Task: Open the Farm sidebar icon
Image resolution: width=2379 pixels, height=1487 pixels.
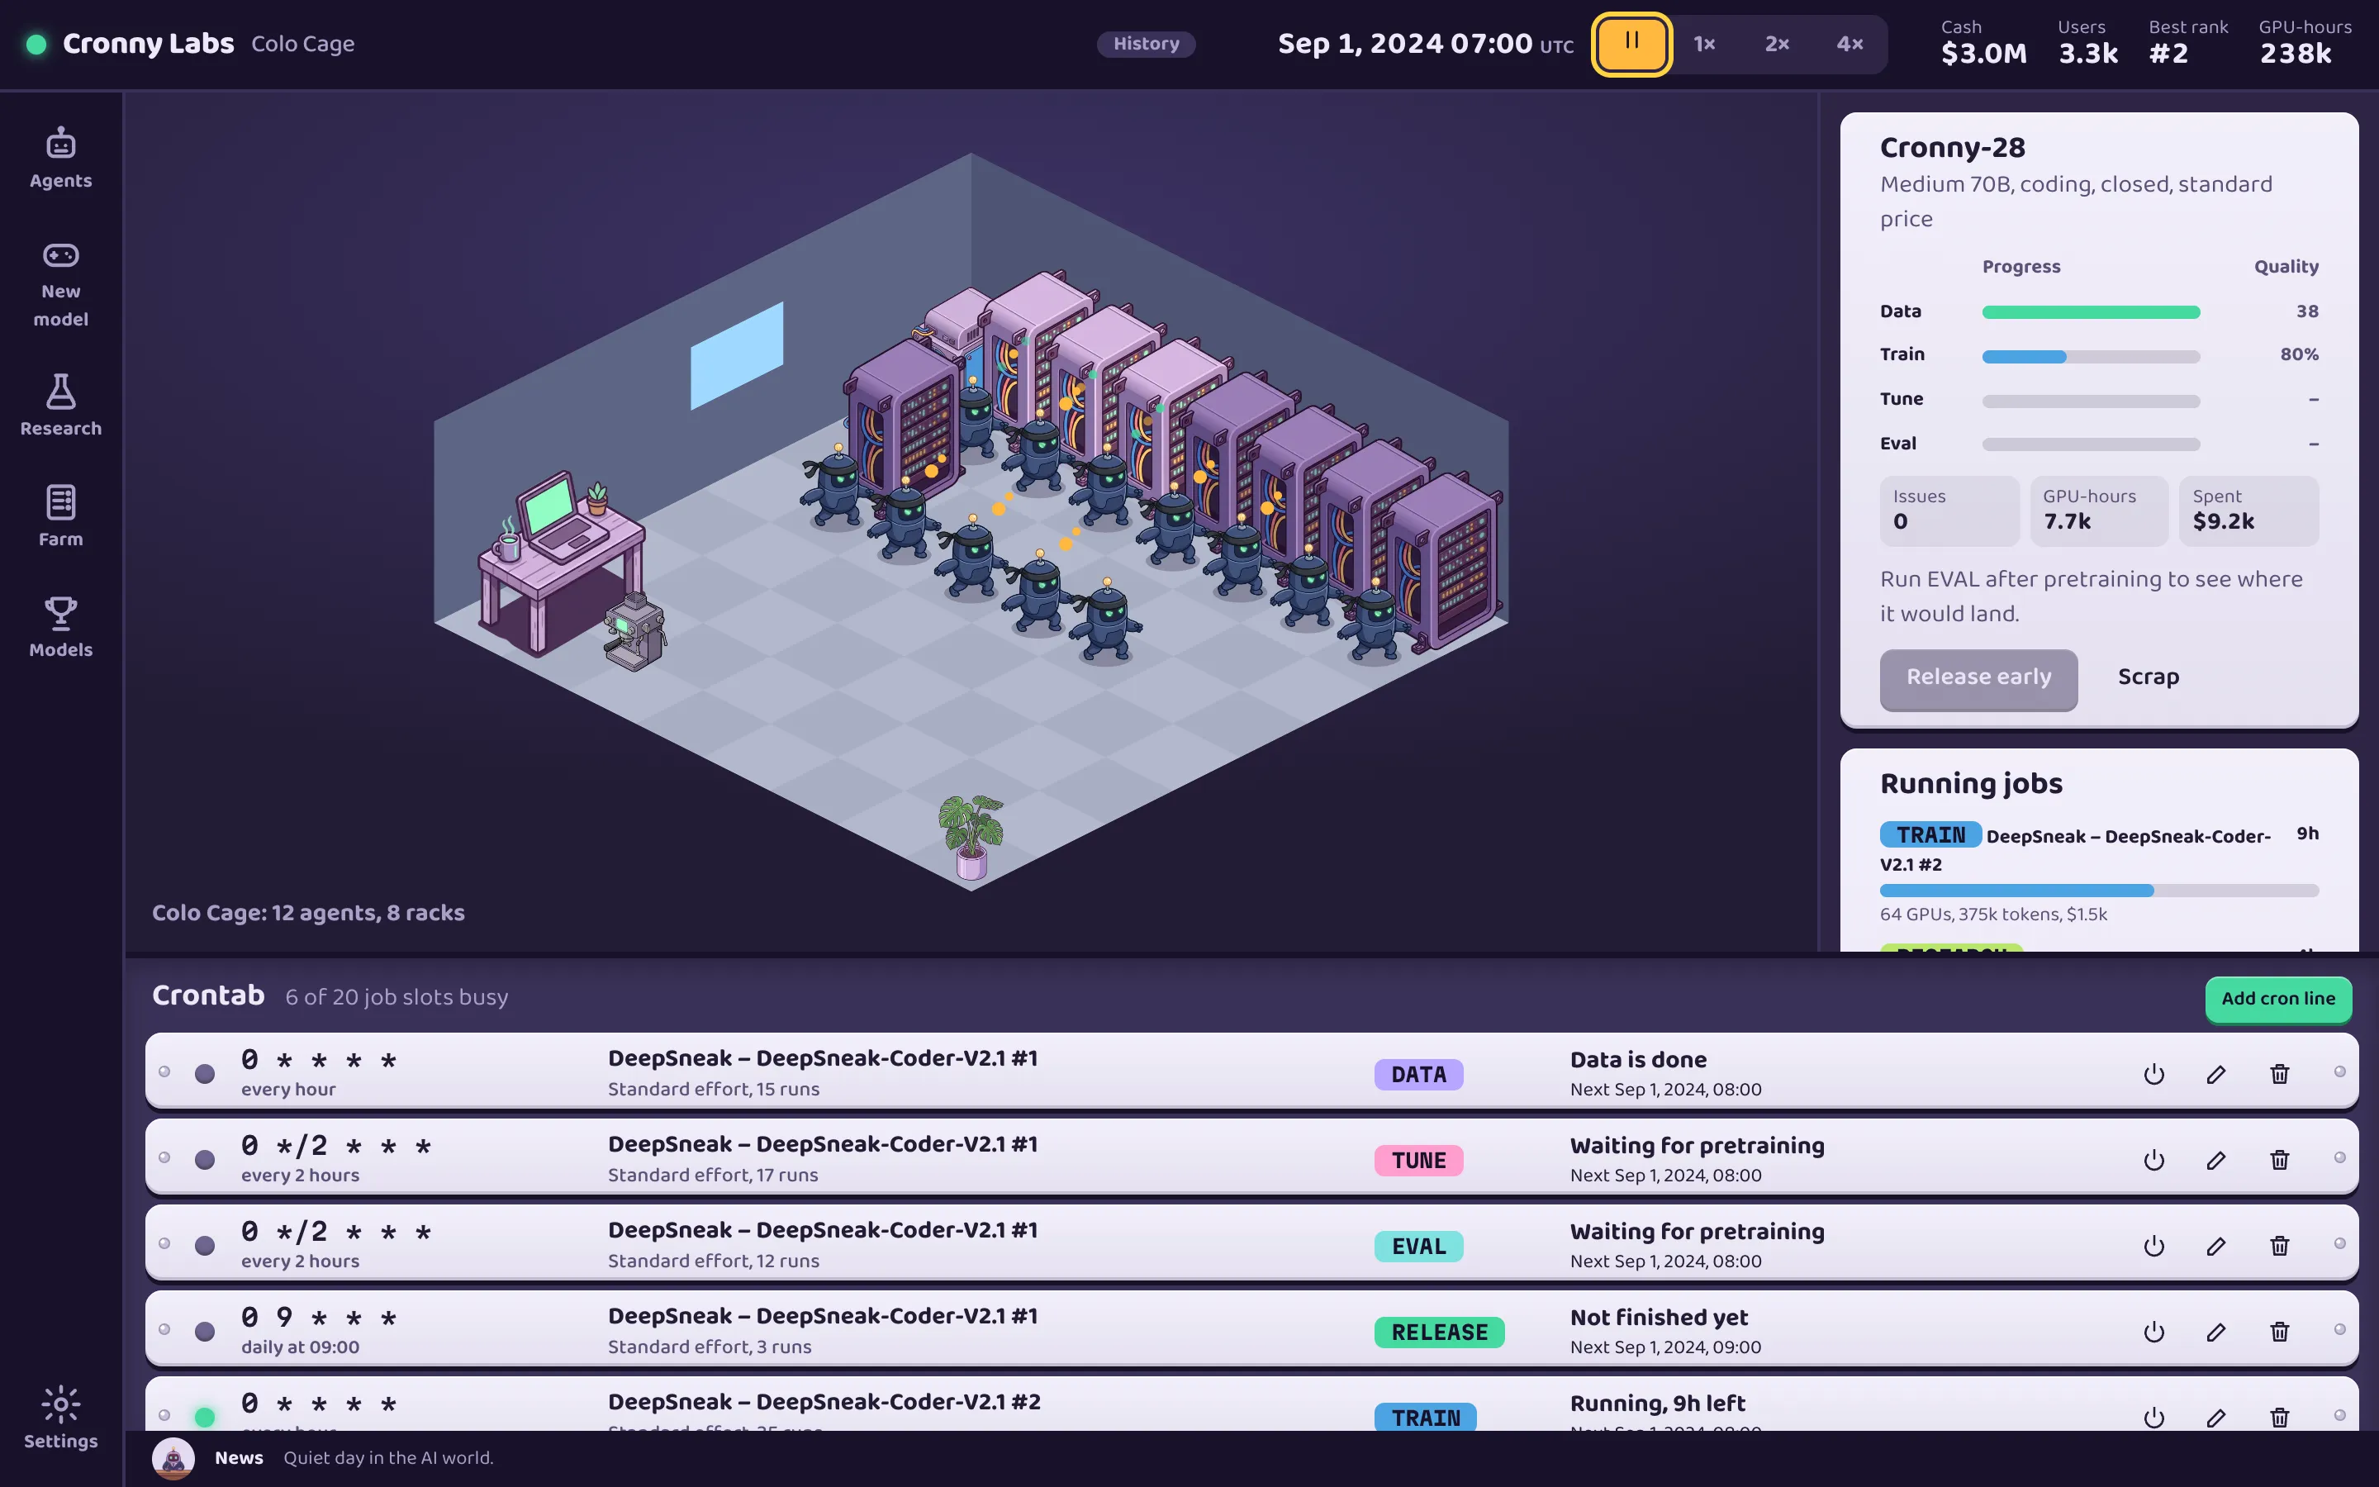Action: [61, 515]
